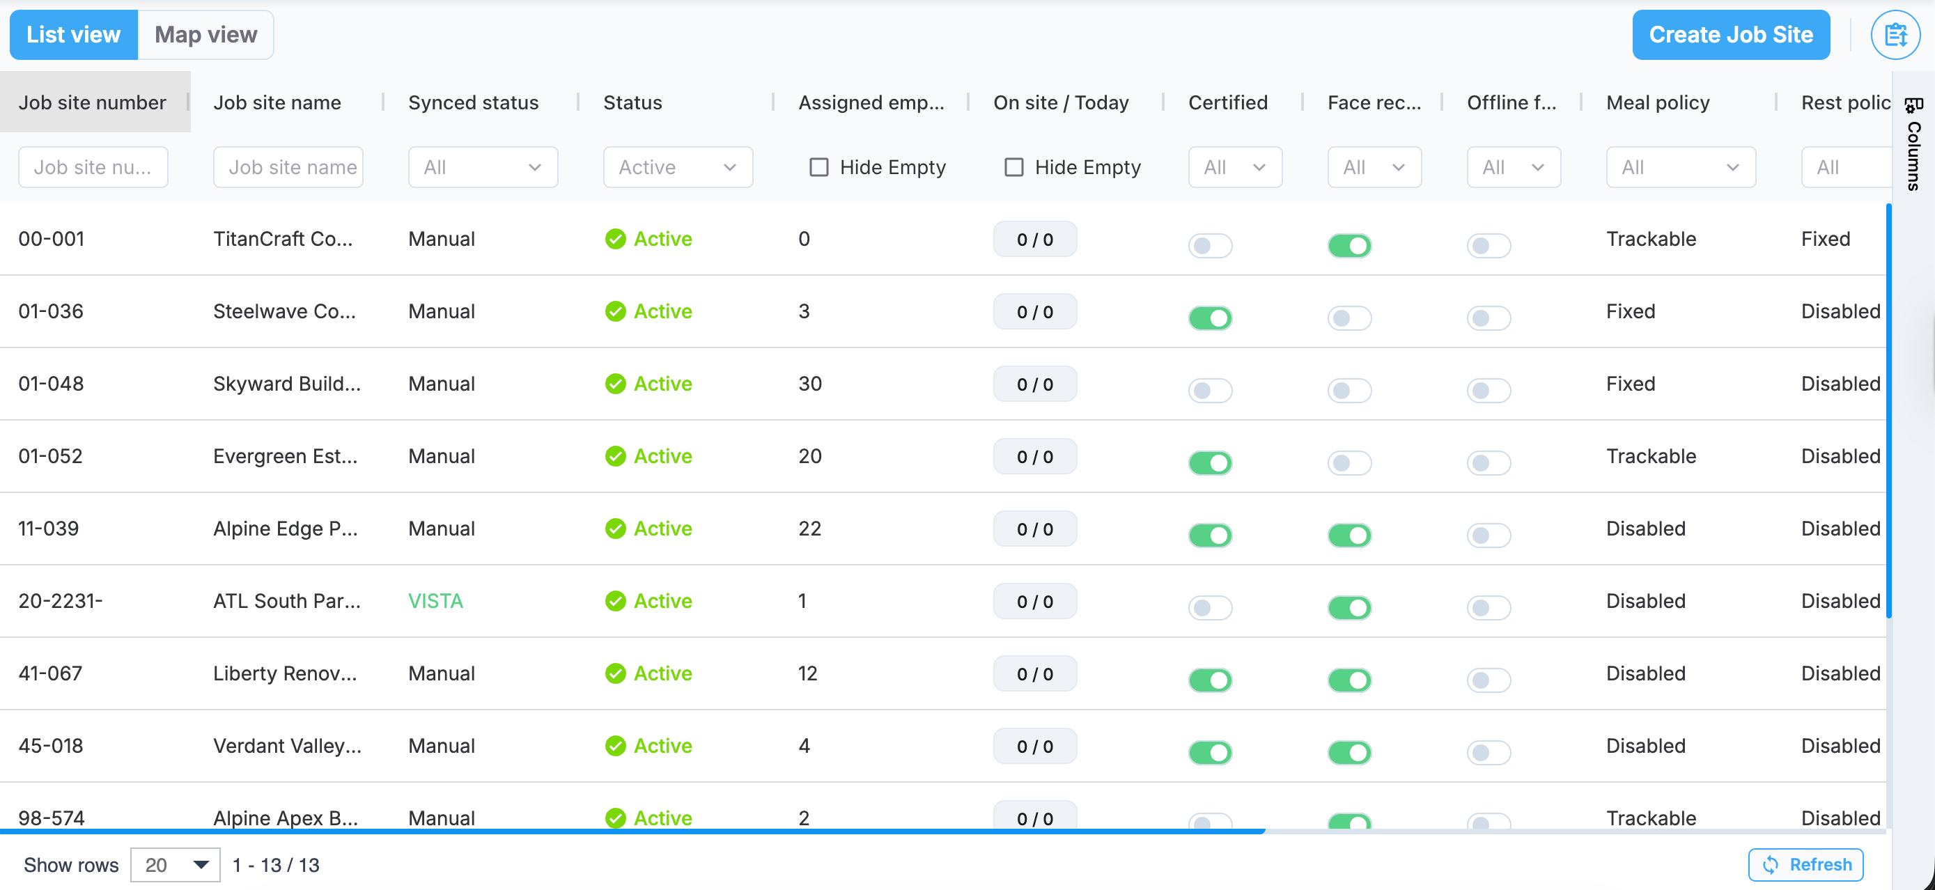This screenshot has width=1935, height=890.
Task: Click the refresh arrows icon
Action: click(x=1771, y=864)
